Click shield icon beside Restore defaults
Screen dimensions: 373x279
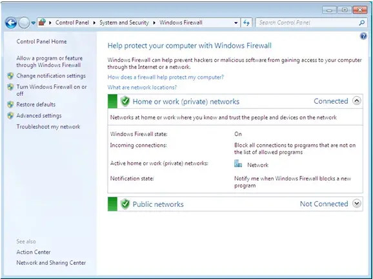tap(10, 104)
